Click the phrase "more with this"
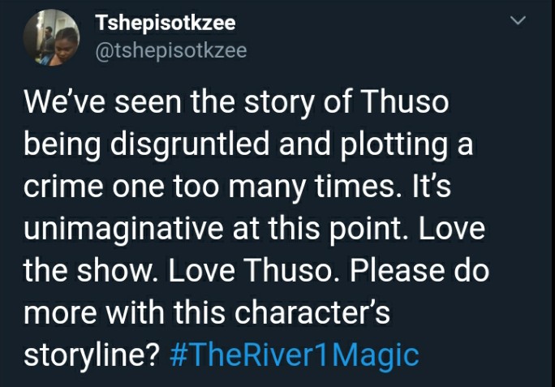The width and height of the screenshot is (555, 387). coord(124,313)
